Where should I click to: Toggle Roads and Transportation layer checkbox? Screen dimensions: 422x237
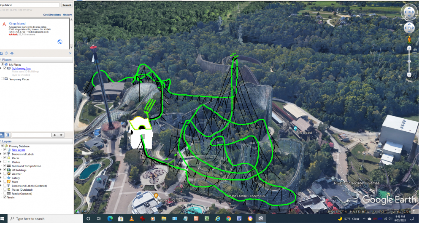[x=5, y=166]
